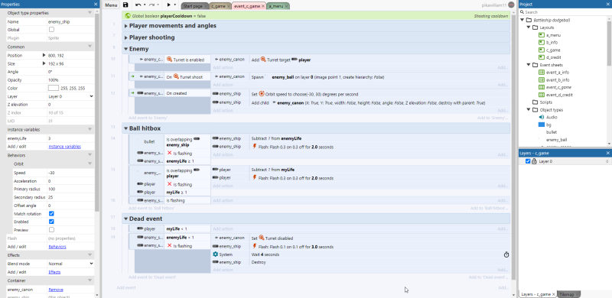Open the Behaviors add/edit link
Viewport: 612px width, 298px height.
(x=57, y=247)
